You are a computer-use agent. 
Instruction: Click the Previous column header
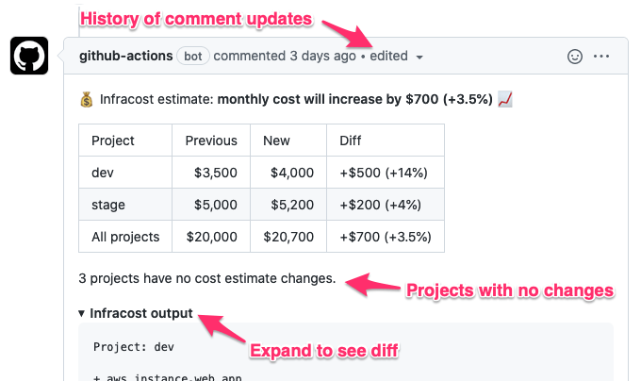point(211,141)
